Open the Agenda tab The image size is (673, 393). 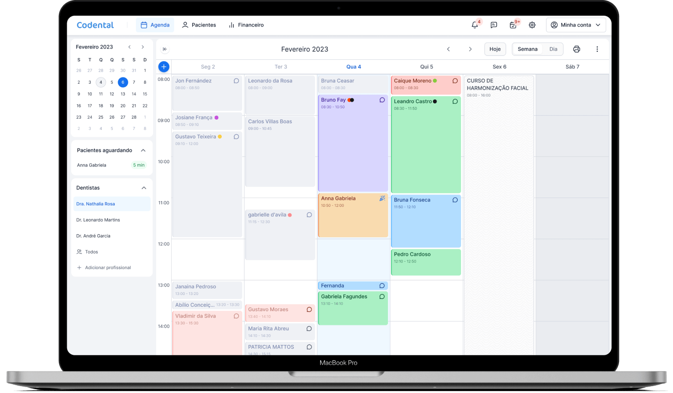click(x=155, y=25)
